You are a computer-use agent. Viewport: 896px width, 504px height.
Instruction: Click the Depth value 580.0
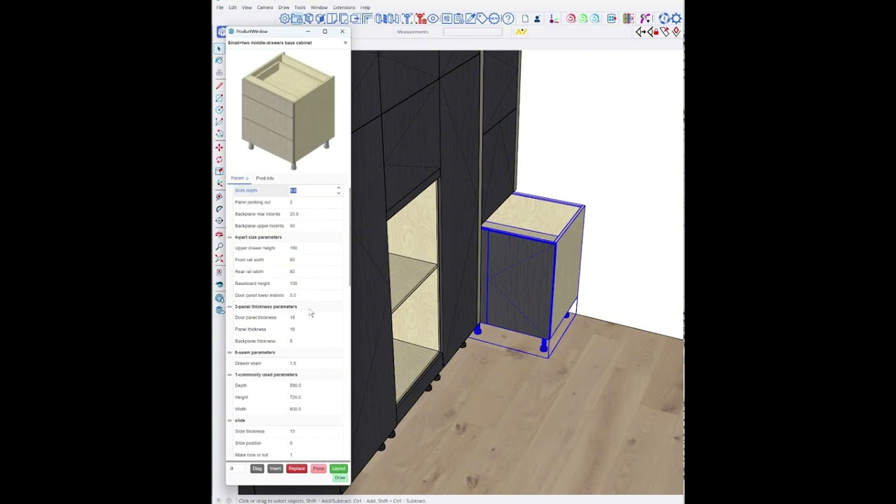(x=295, y=386)
